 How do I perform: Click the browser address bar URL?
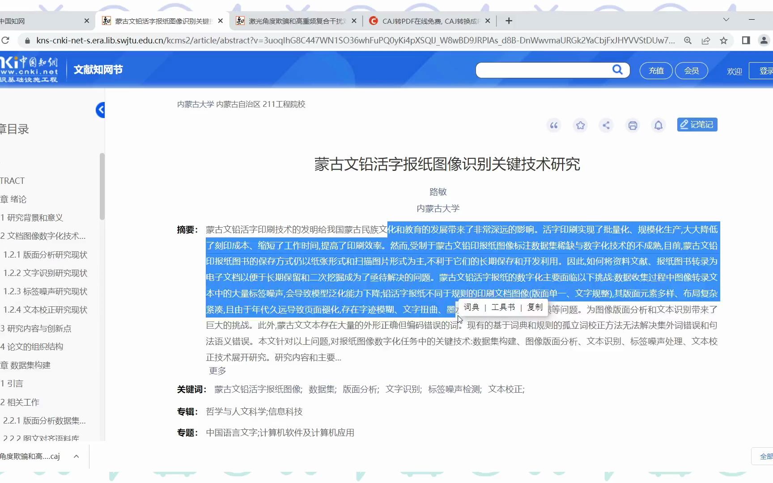356,40
